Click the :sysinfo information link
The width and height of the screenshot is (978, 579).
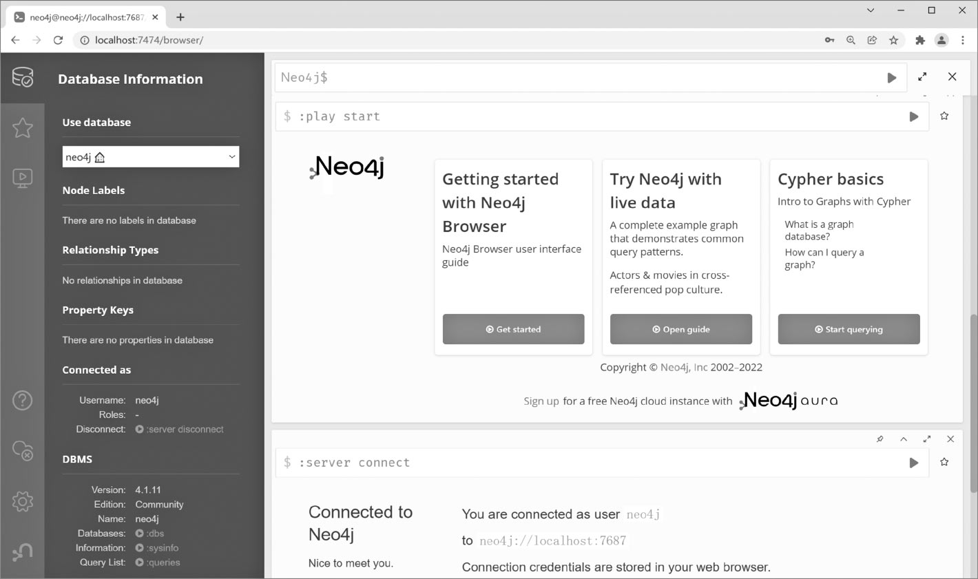click(x=162, y=548)
